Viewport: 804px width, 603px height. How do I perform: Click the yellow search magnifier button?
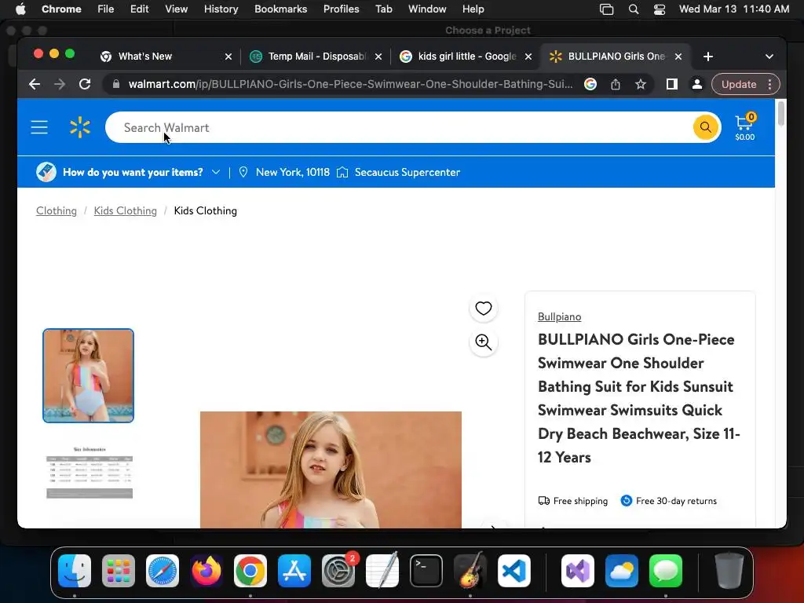(705, 127)
